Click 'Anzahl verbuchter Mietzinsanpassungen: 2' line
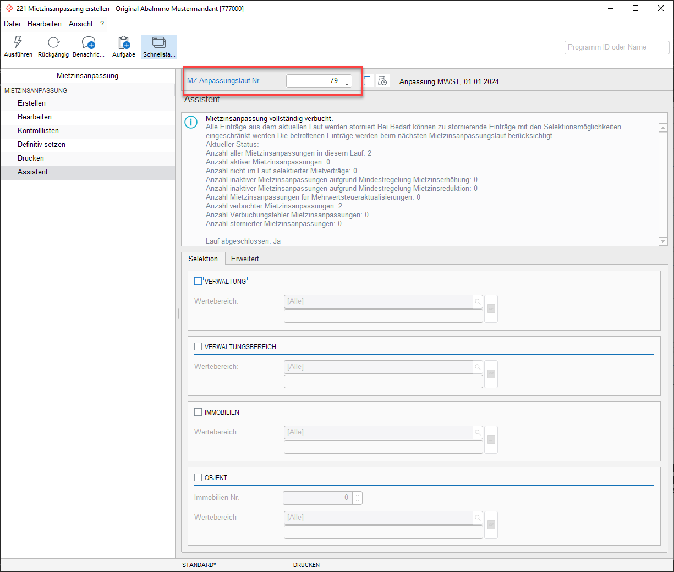 [x=274, y=206]
